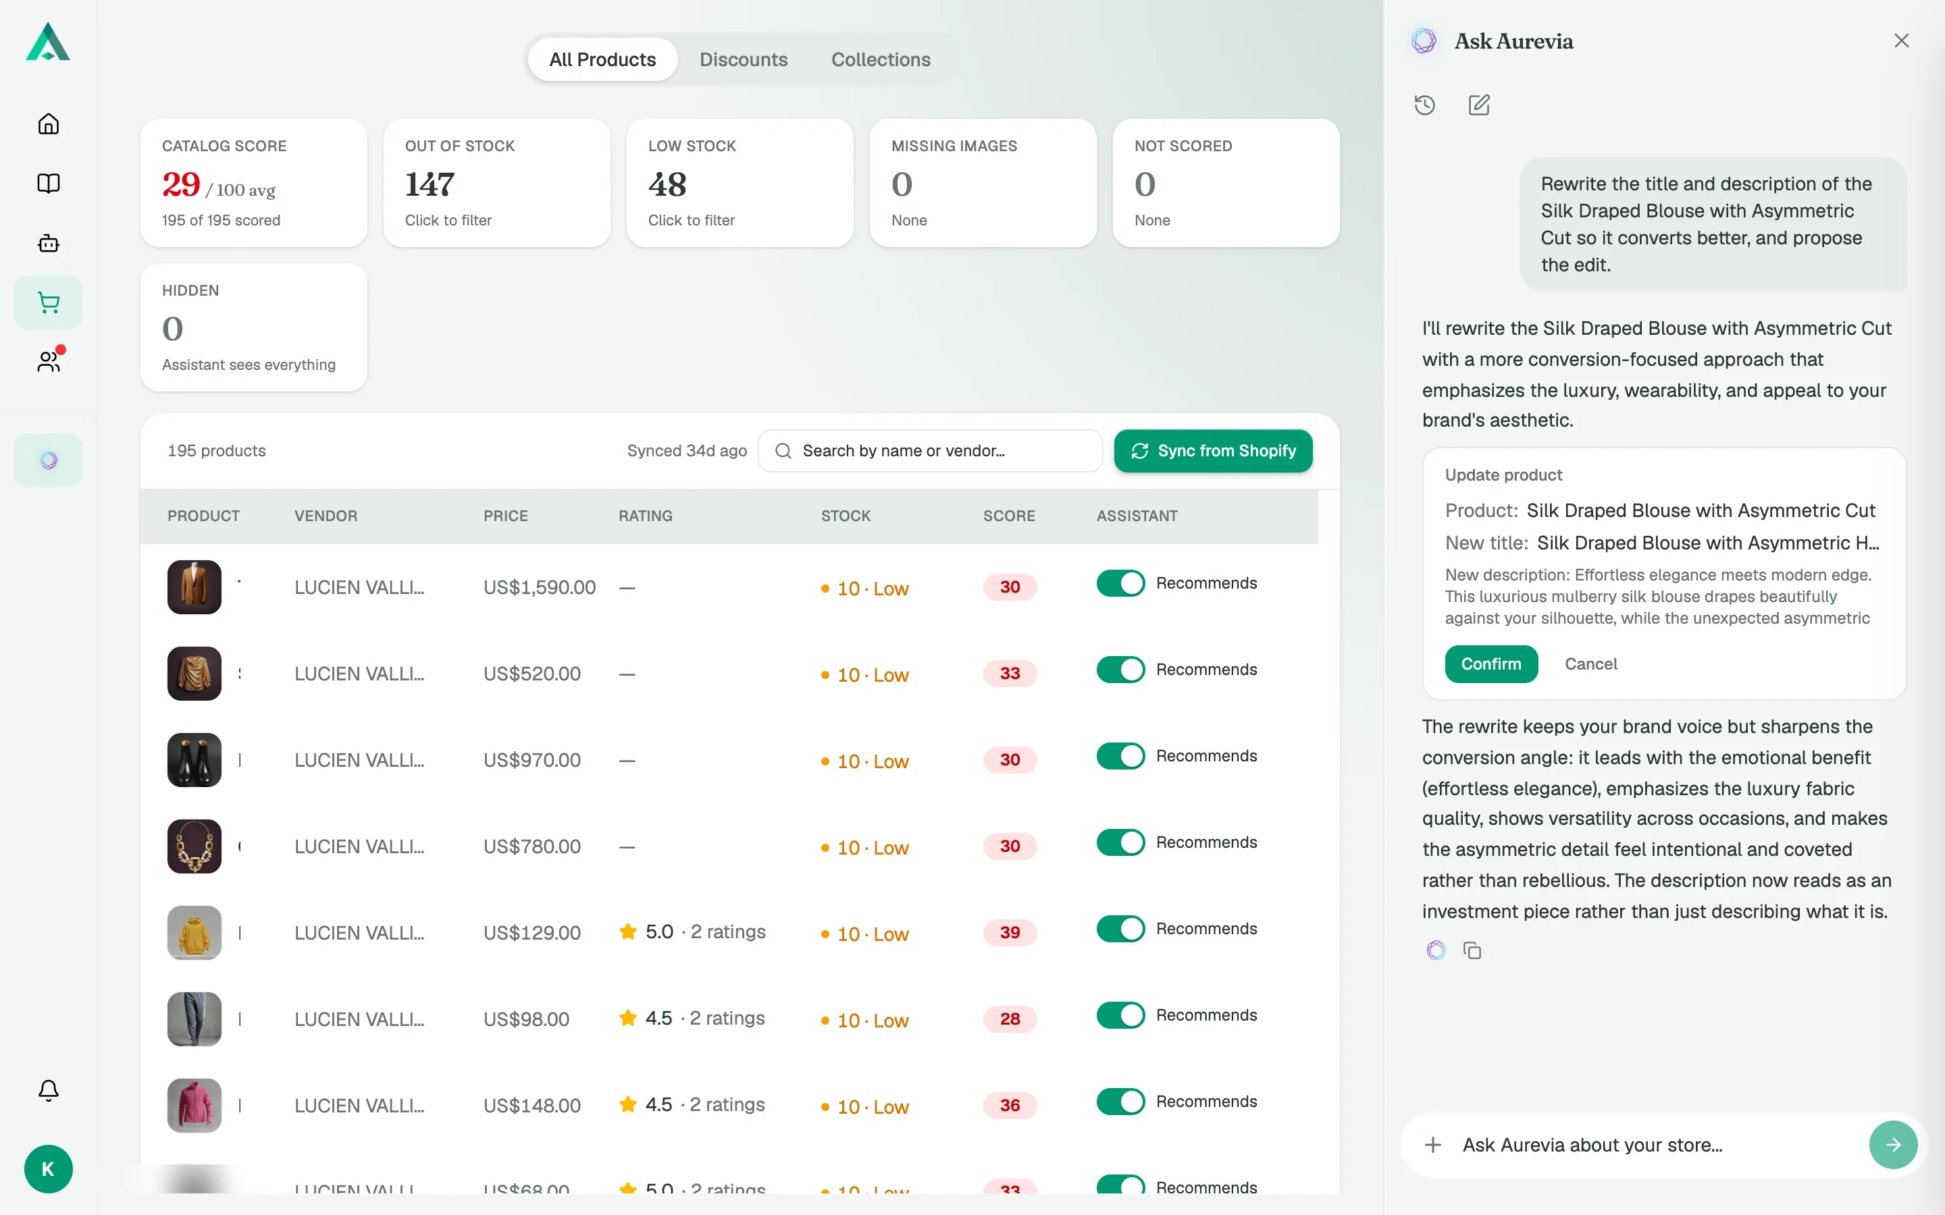Viewport: 1945px width, 1215px height.
Task: Toggle Recommends switch for US$129.00 product
Action: pyautogui.click(x=1120, y=929)
